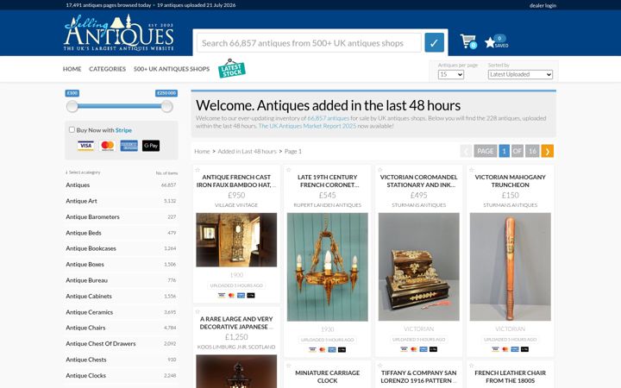The image size is (621, 388).
Task: Save the Victorian Coromandel Stationary star
Action: 380,170
